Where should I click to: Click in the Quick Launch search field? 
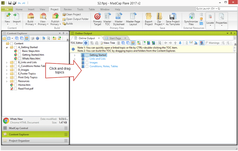point(216,9)
